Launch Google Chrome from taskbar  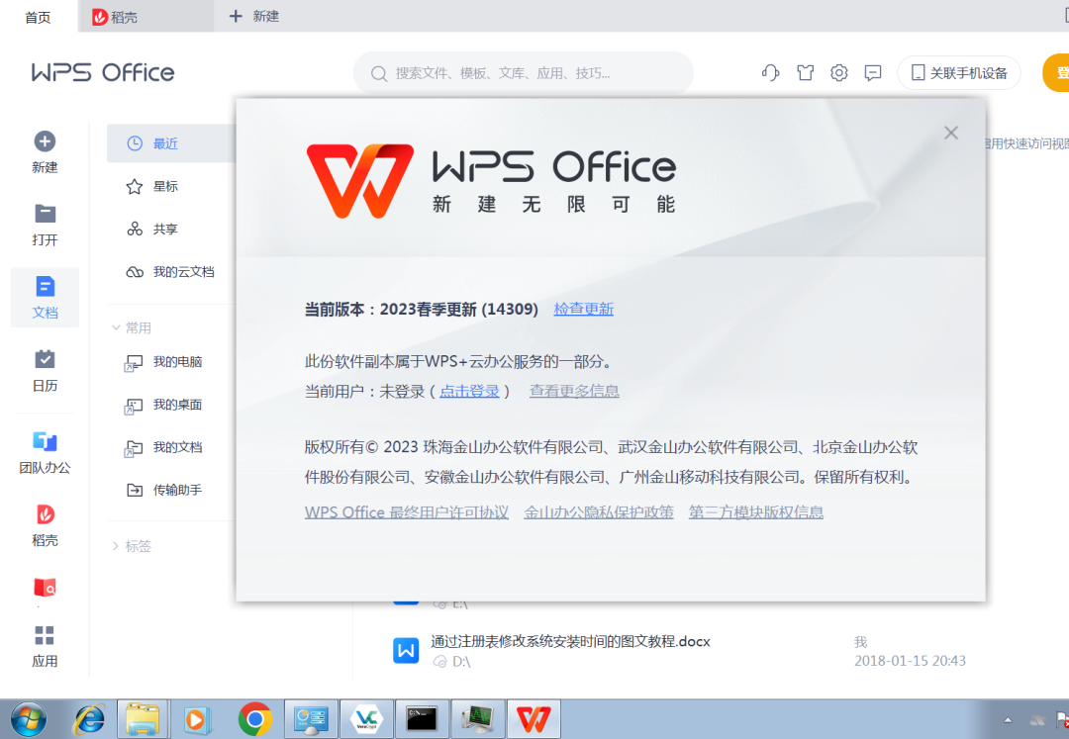(x=255, y=719)
